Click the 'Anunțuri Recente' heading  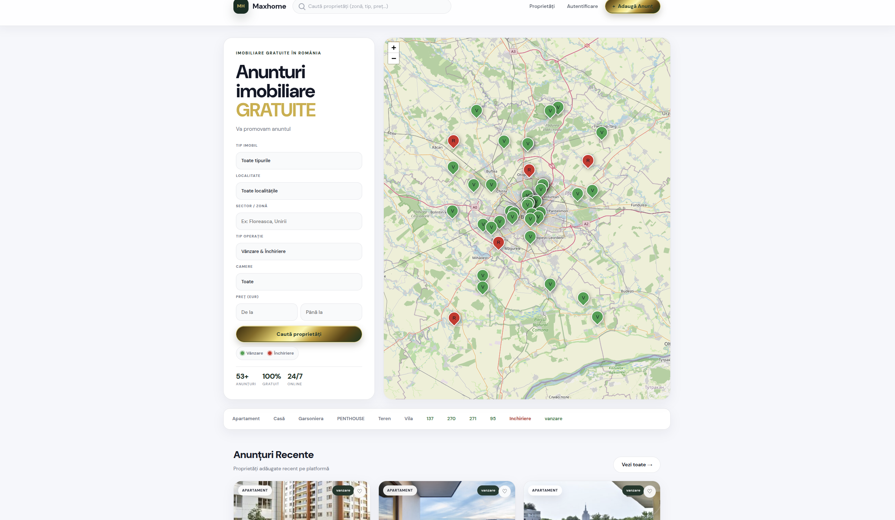[x=273, y=455]
